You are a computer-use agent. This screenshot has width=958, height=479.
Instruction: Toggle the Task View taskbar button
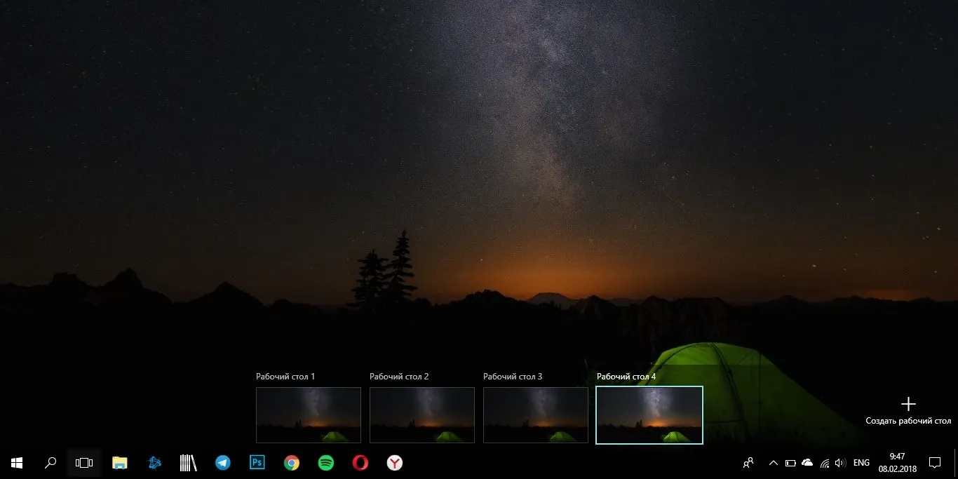[x=84, y=463]
